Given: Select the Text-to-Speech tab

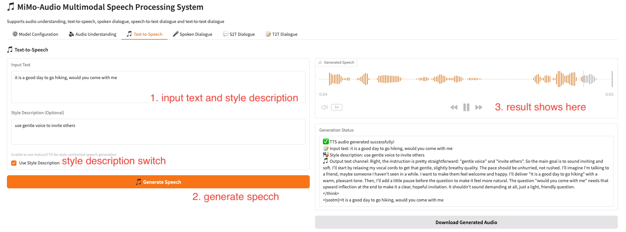Looking at the screenshot, I should [144, 34].
